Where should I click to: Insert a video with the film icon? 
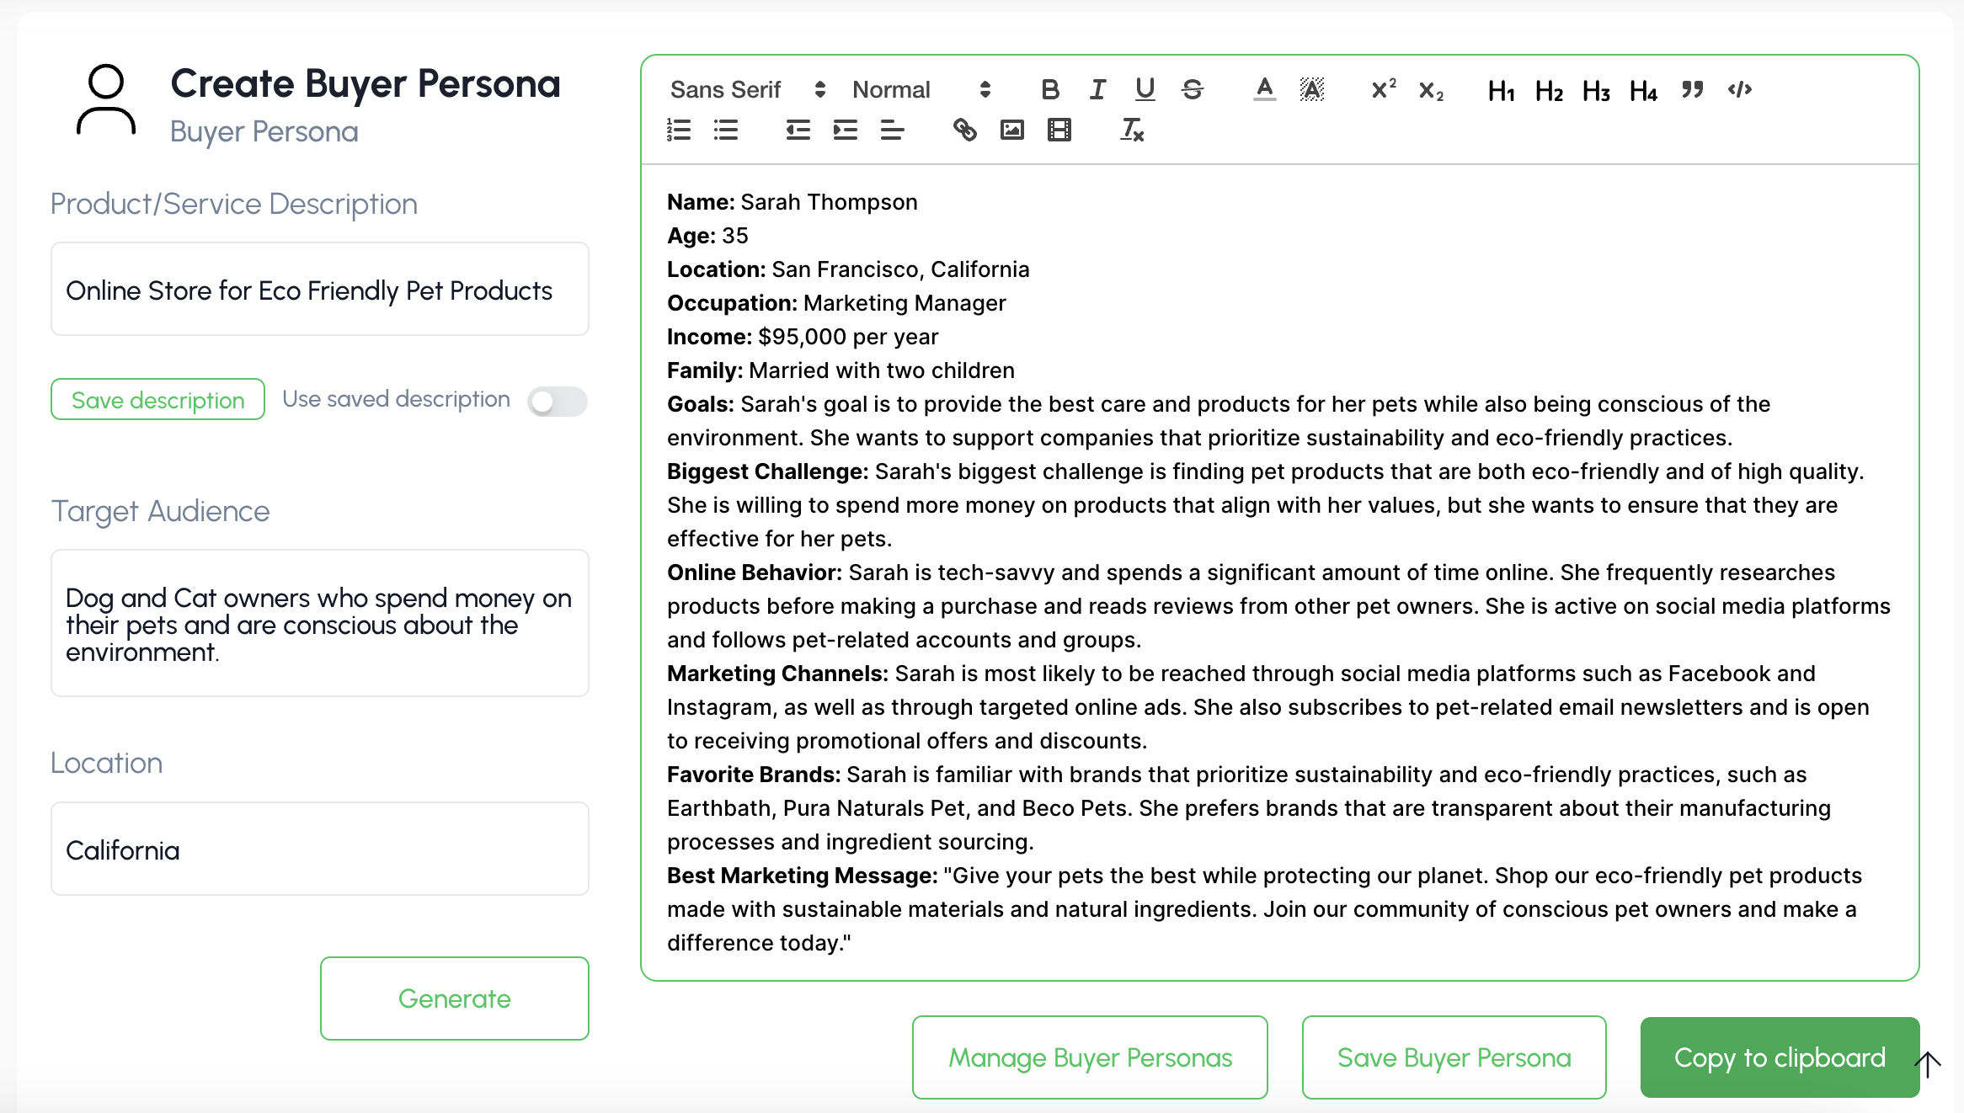point(1059,130)
